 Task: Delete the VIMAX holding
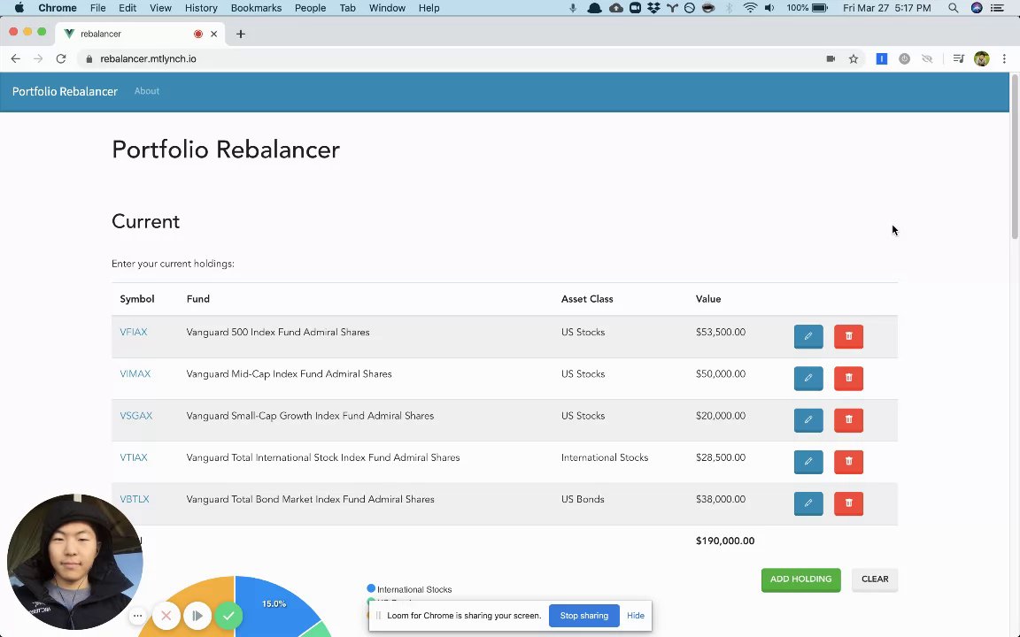click(x=848, y=379)
